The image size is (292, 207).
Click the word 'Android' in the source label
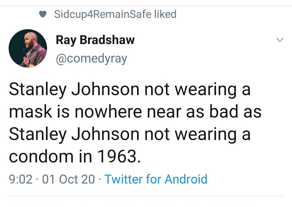pos(186,179)
